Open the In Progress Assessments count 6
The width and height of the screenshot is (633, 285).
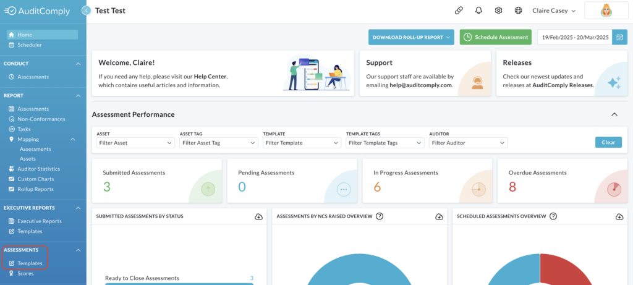point(377,187)
